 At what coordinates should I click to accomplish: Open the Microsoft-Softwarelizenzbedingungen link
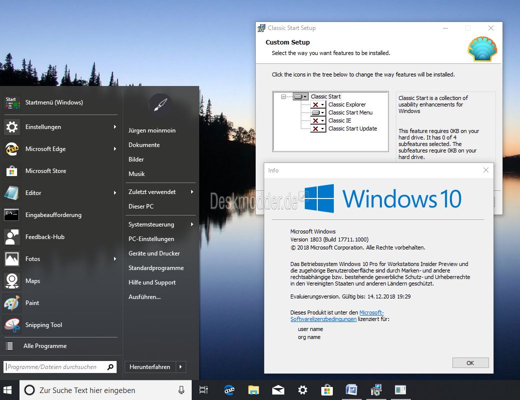(337, 316)
